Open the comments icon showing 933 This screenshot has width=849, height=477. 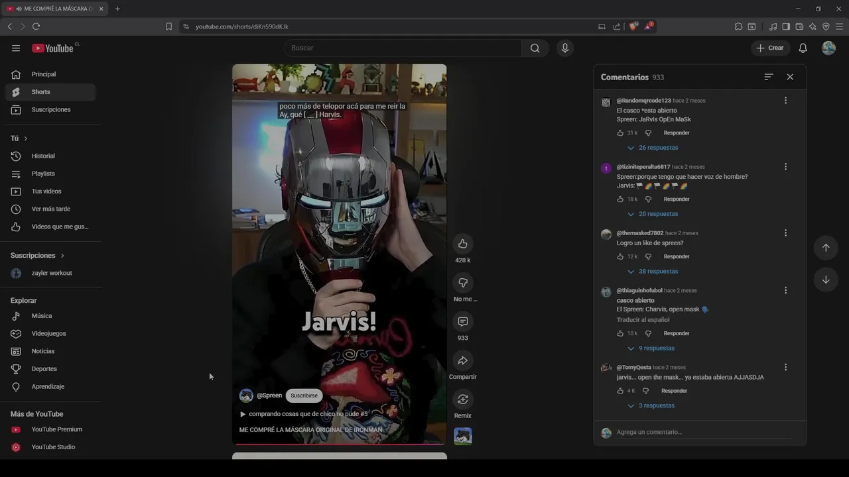pyautogui.click(x=463, y=321)
